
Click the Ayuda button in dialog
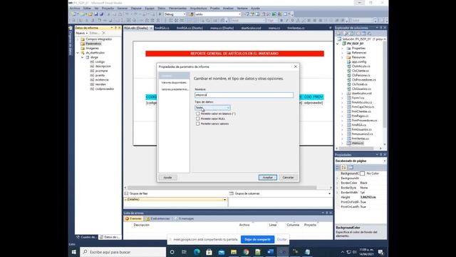click(x=167, y=178)
